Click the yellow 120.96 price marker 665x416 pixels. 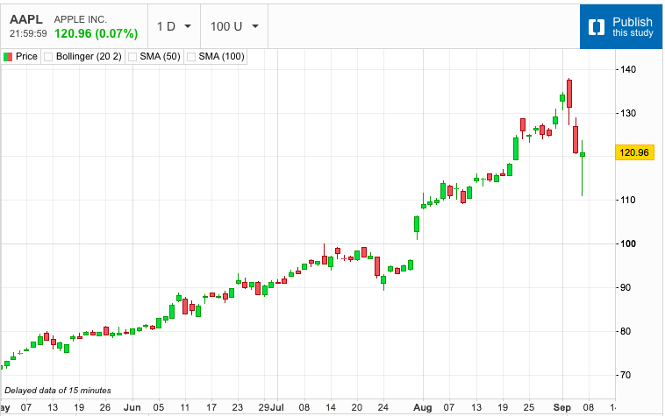click(x=634, y=152)
